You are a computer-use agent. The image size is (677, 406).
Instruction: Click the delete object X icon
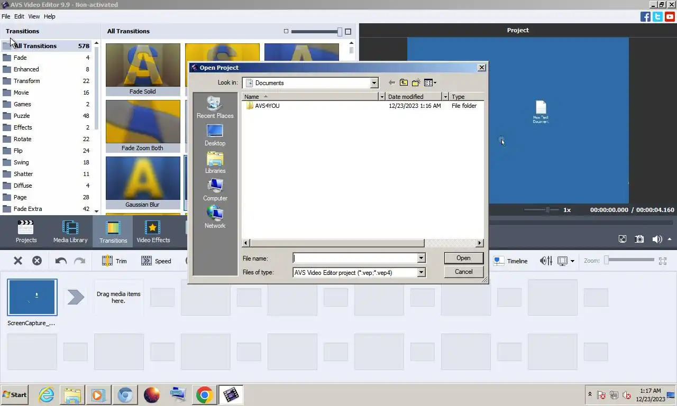18,261
